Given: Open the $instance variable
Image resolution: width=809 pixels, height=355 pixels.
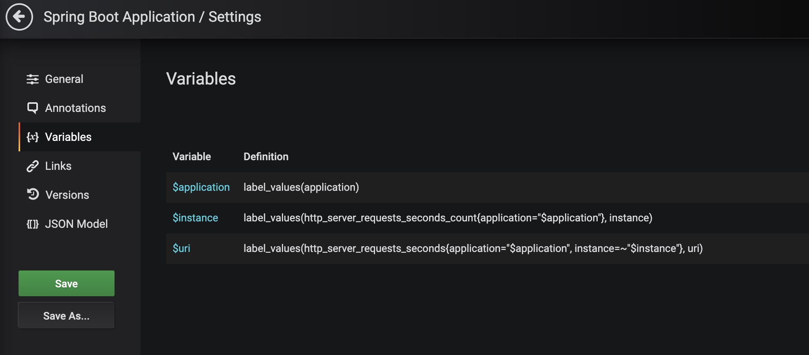Looking at the screenshot, I should (195, 218).
